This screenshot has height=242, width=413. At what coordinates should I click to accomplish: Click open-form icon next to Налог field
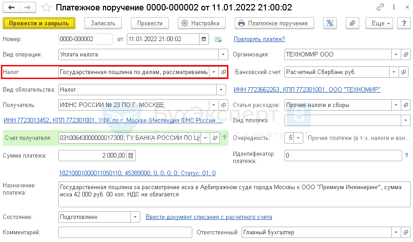point(223,72)
